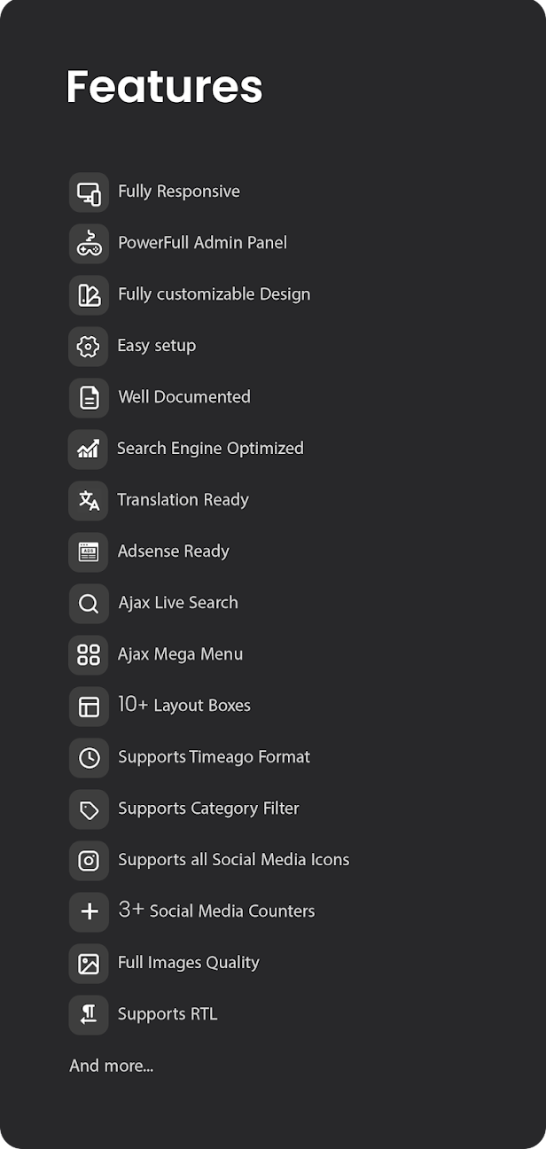Click the "Supports all Social Media Icons" label

(x=234, y=860)
